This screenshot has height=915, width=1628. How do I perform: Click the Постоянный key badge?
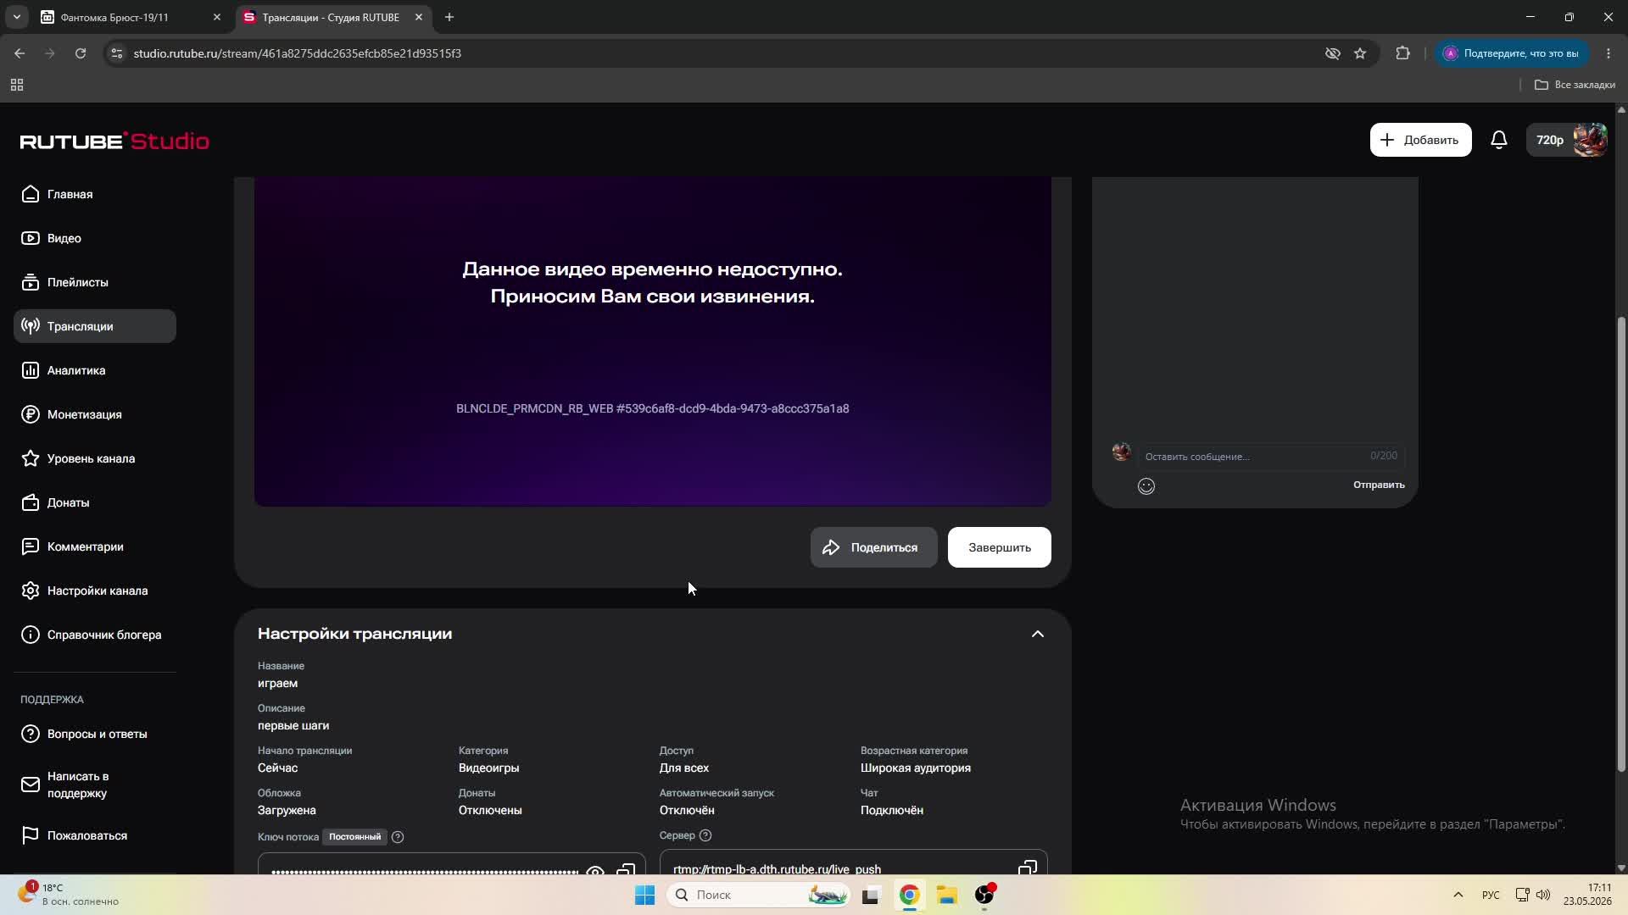coord(354,837)
